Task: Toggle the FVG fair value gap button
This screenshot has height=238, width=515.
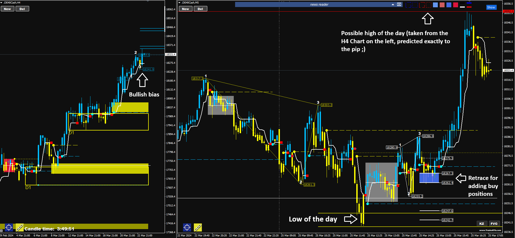Action: (494, 223)
